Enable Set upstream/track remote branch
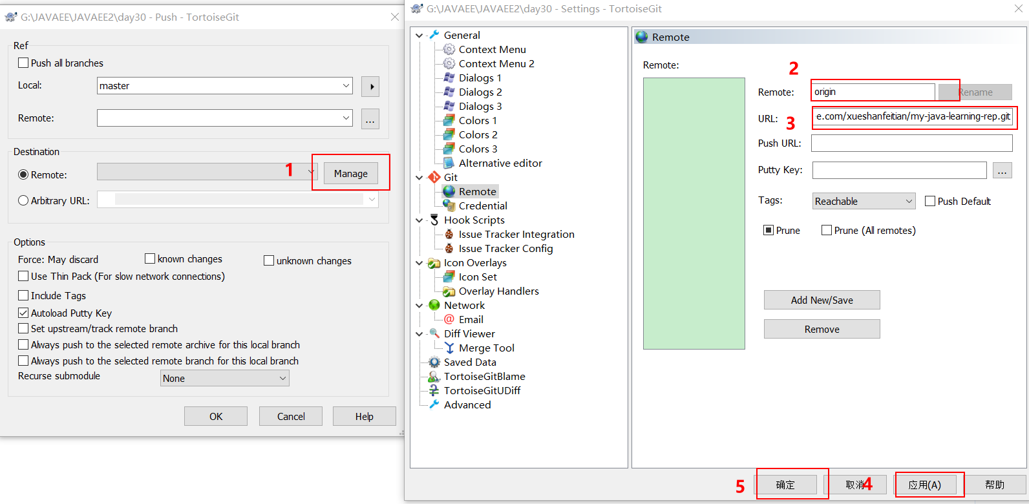This screenshot has width=1029, height=504. [x=23, y=328]
